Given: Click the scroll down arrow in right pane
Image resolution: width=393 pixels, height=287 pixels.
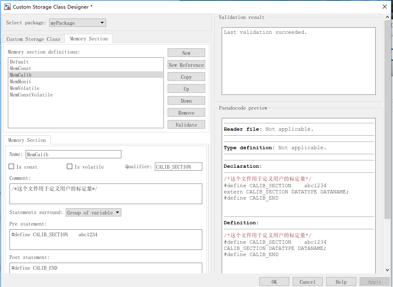Looking at the screenshot, I should pyautogui.click(x=387, y=270).
